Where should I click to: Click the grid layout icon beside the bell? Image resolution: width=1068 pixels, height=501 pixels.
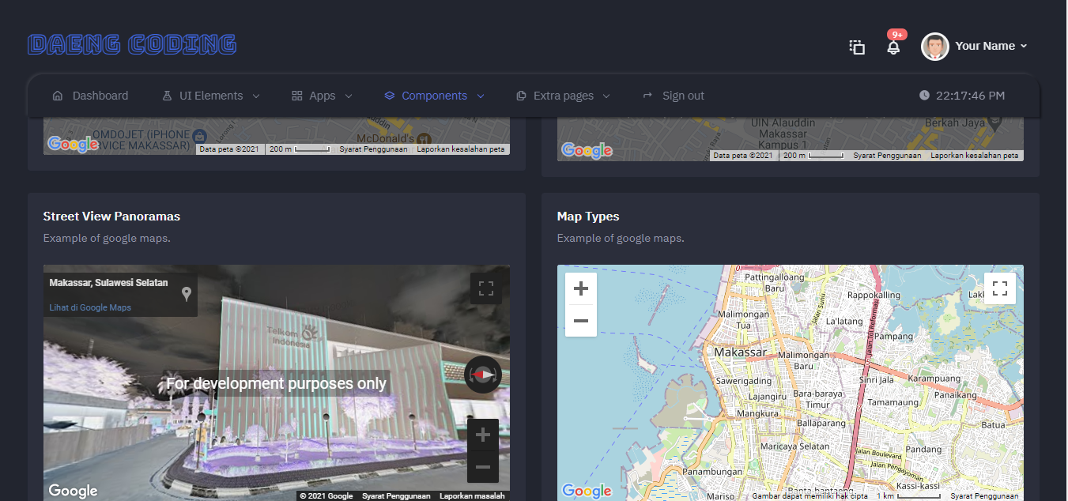click(857, 47)
